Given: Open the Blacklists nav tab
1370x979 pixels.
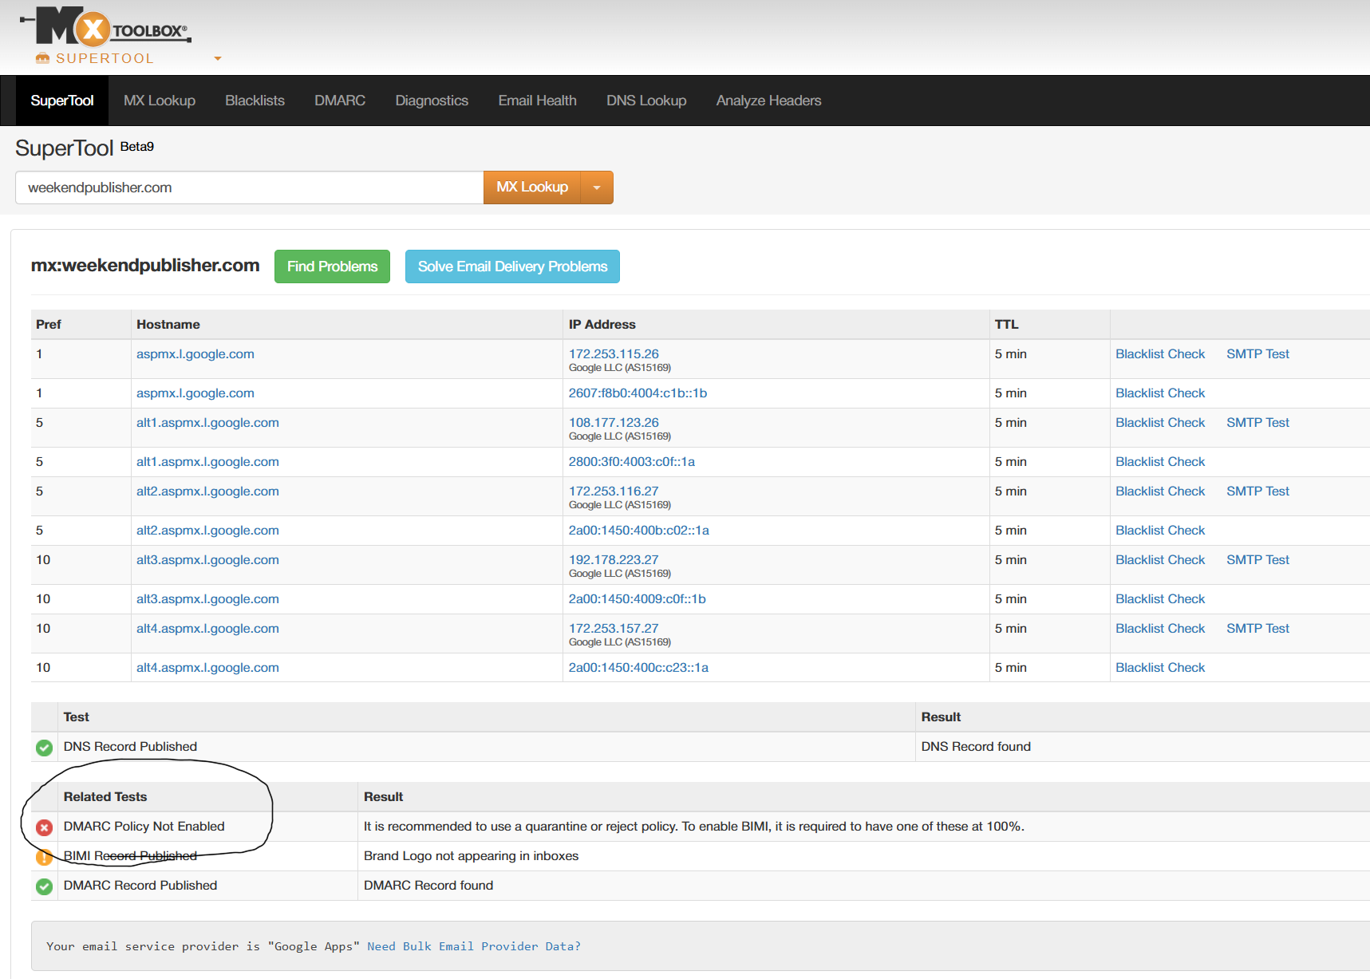Looking at the screenshot, I should click(x=255, y=101).
